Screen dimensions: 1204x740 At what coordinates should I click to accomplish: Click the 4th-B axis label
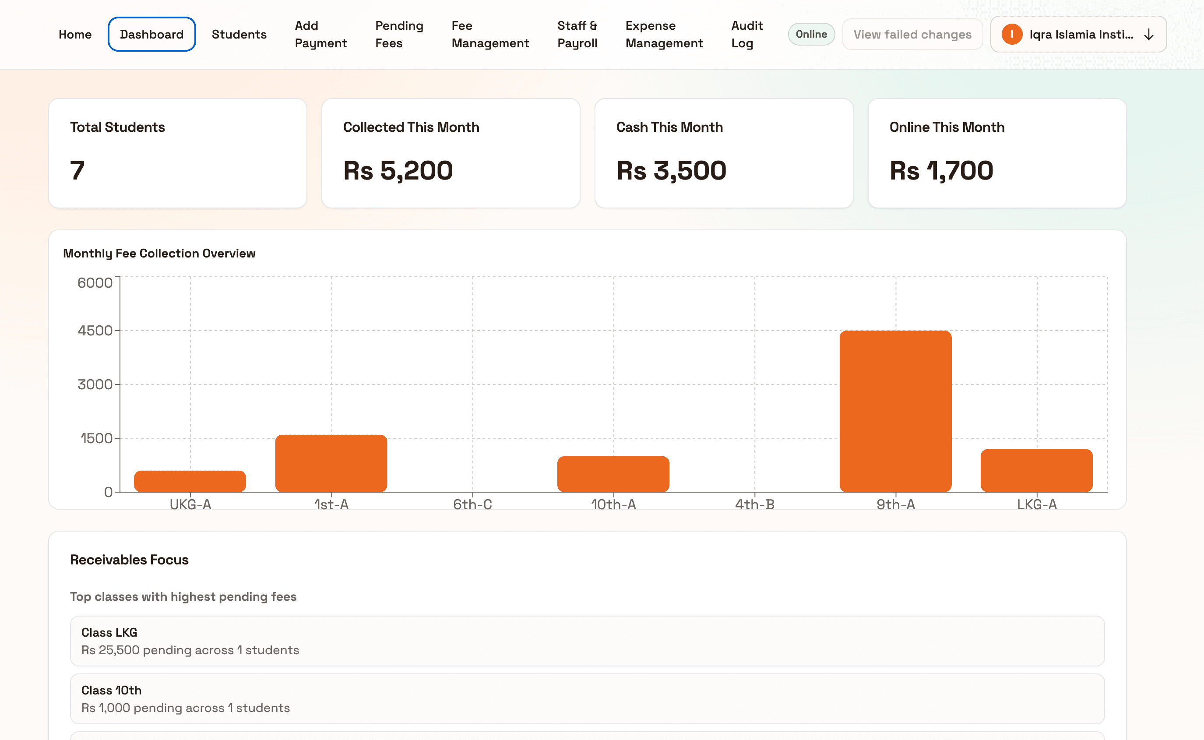pos(754,504)
